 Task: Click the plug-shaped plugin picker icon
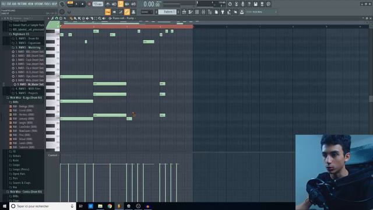point(223,12)
